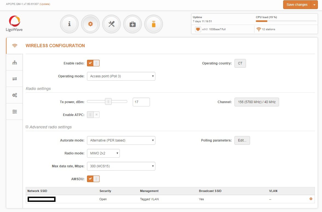Click Edit for Polling parameters

242,140
